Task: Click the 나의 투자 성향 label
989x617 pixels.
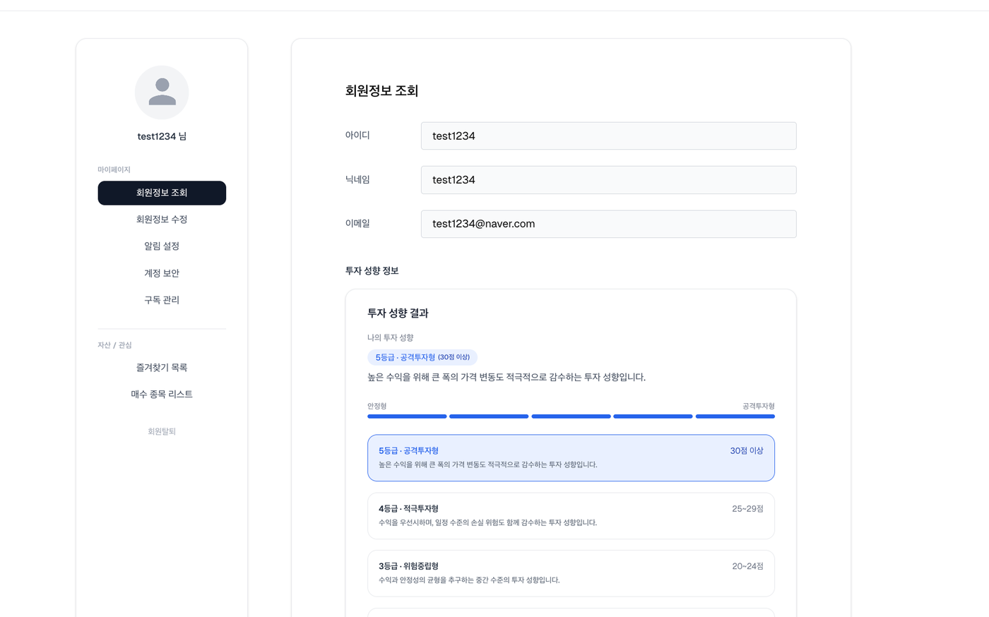Action: point(390,337)
